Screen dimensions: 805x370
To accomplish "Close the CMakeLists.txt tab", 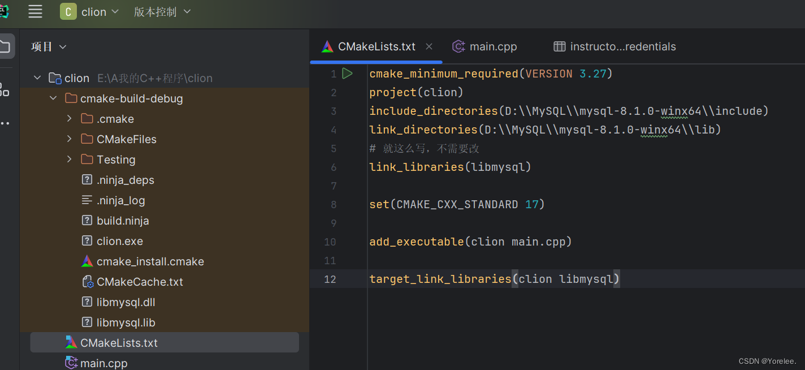I will tap(429, 46).
